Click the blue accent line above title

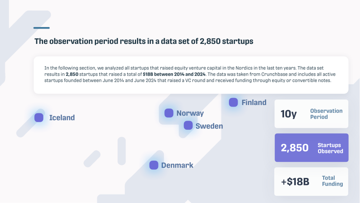coord(41,28)
